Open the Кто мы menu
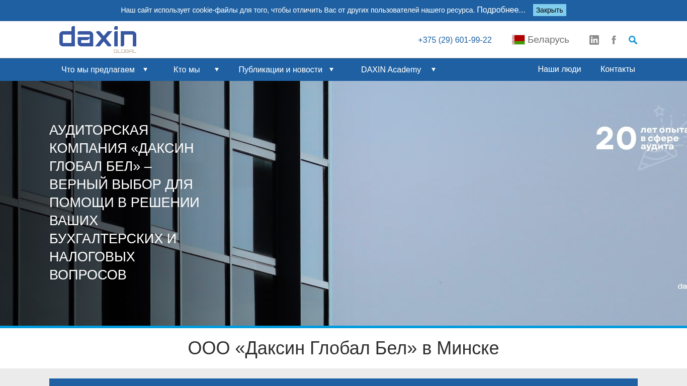The image size is (687, 386). [187, 69]
